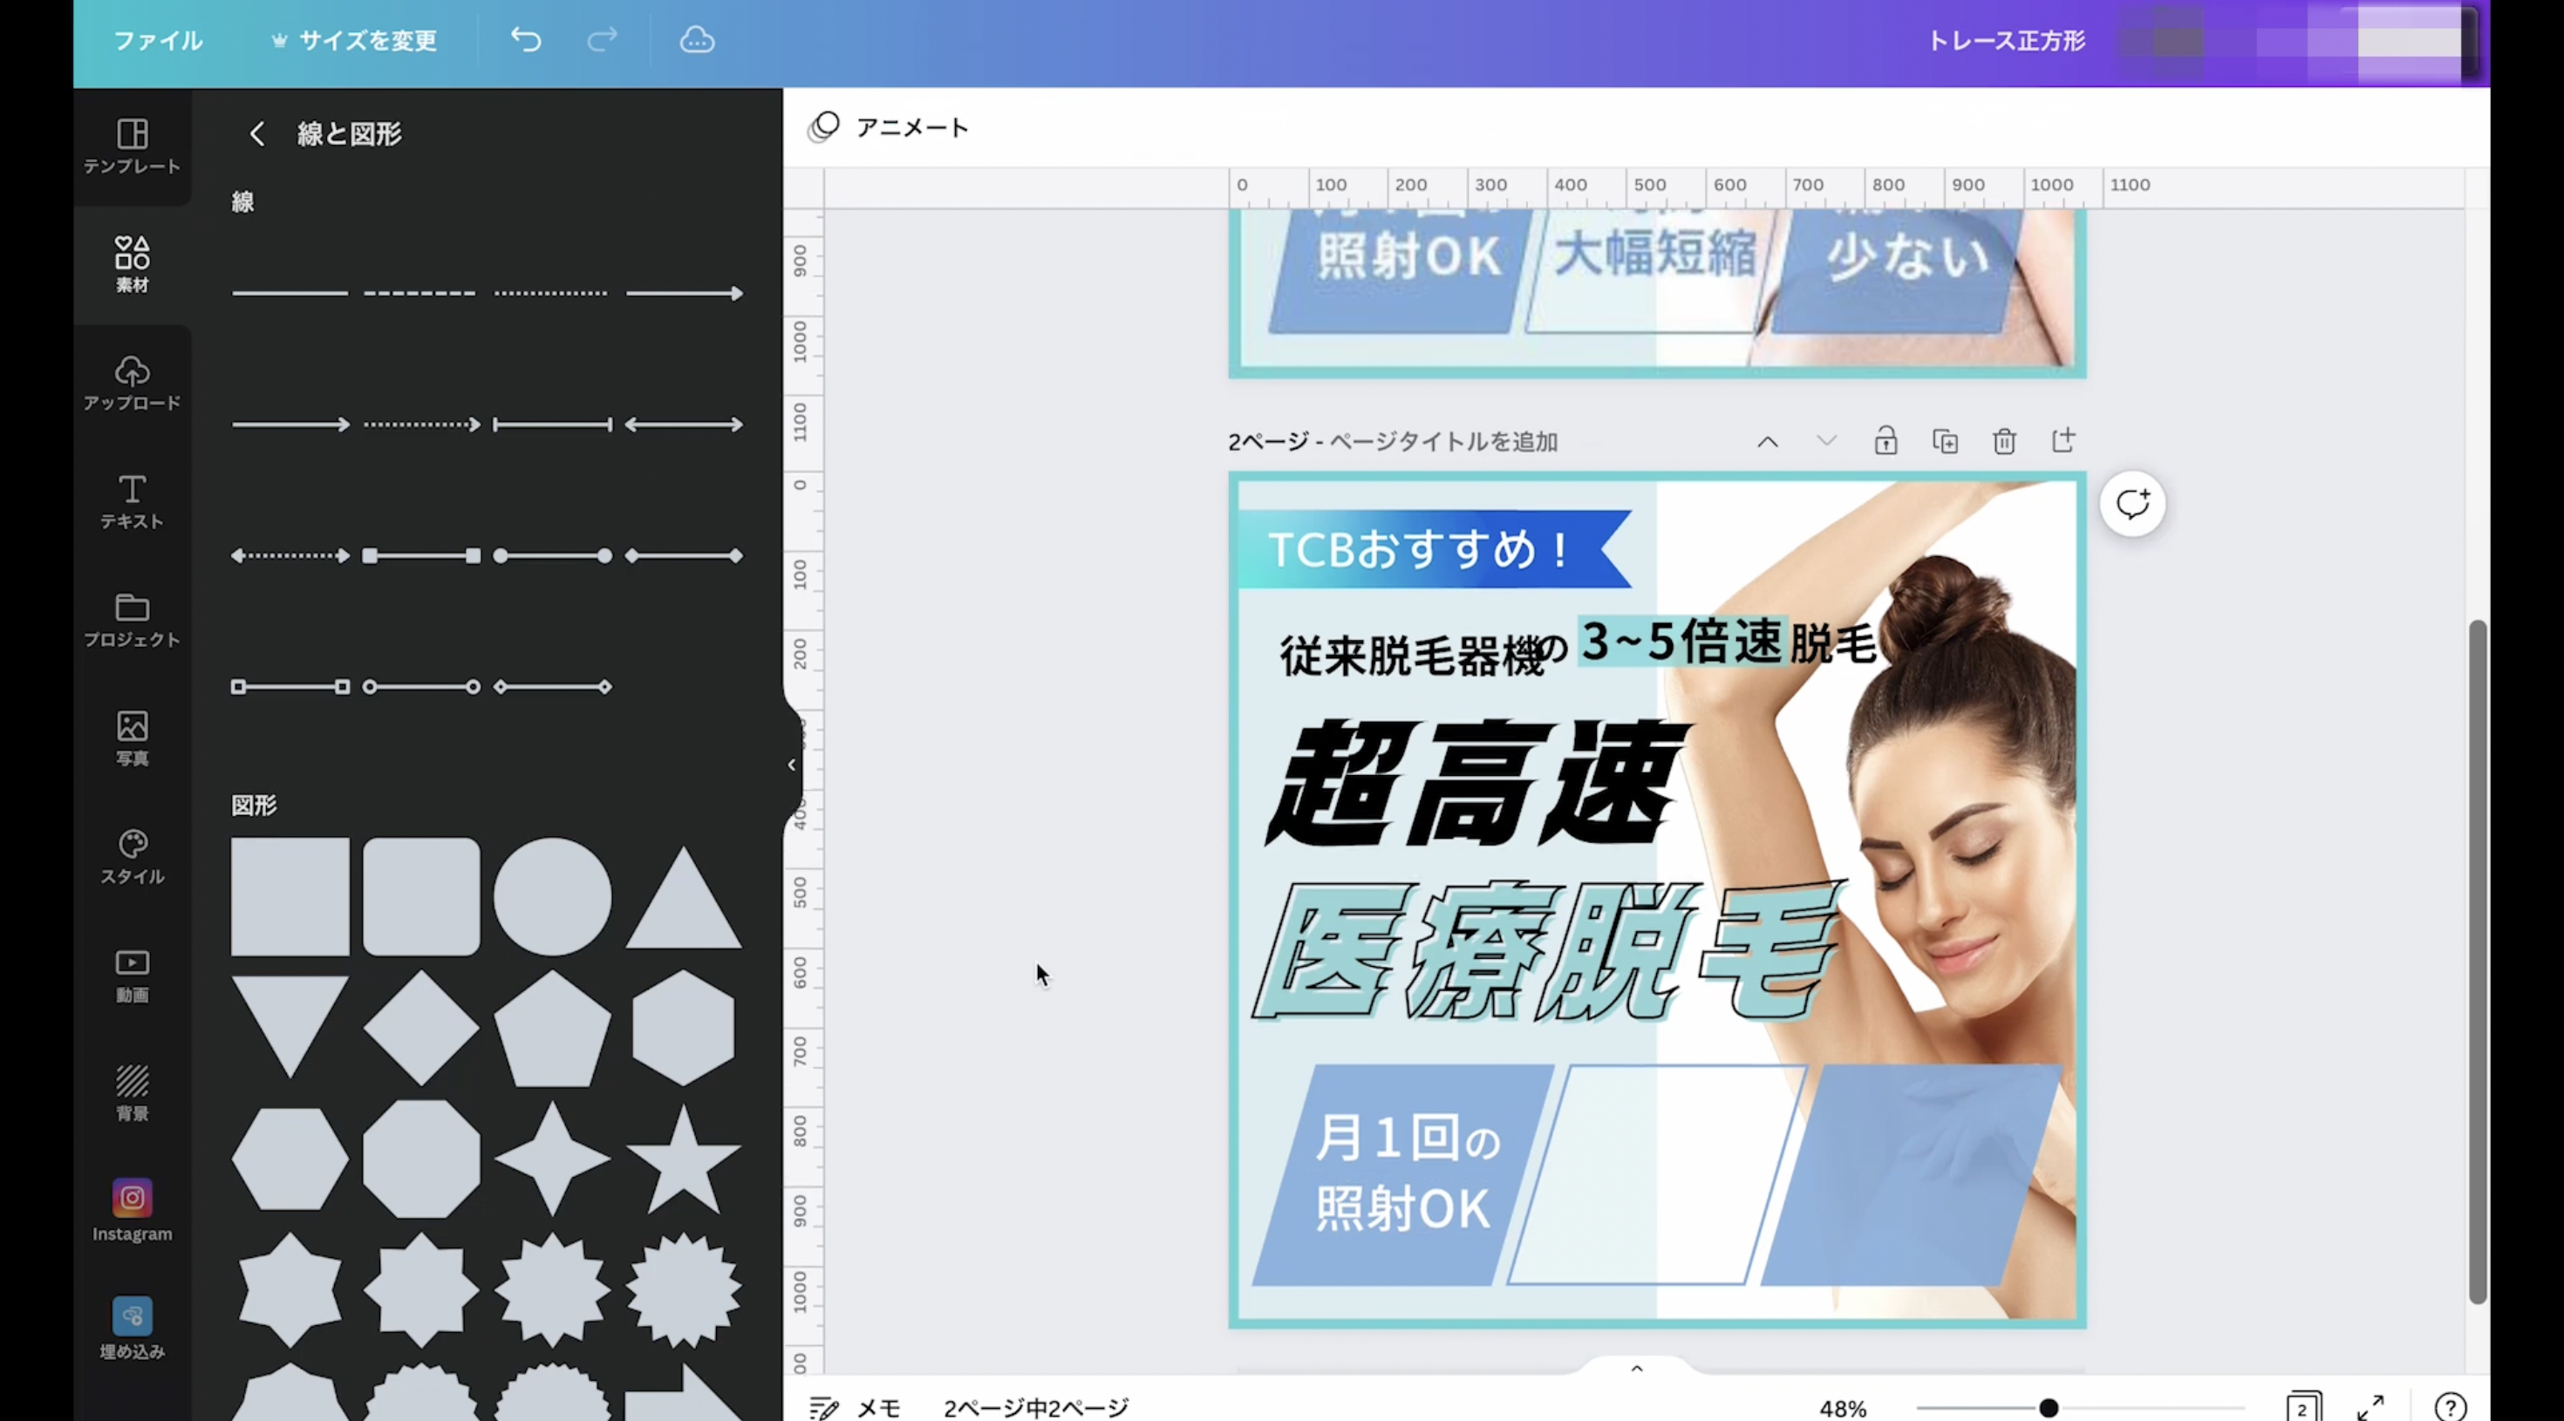This screenshot has width=2564, height=1421.
Task: Move page 2 up with chevron
Action: click(x=1767, y=441)
